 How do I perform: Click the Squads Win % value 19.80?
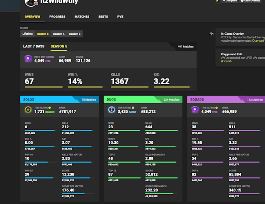tap(197, 143)
